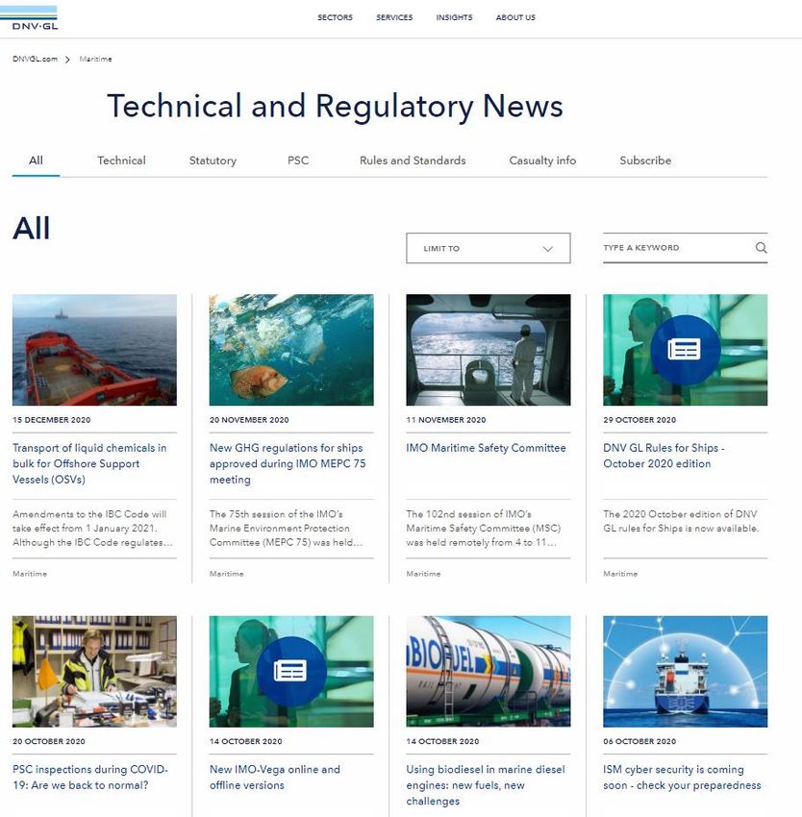Click the news icon on the New IMO-Vega image
The image size is (802, 817).
[x=291, y=671]
